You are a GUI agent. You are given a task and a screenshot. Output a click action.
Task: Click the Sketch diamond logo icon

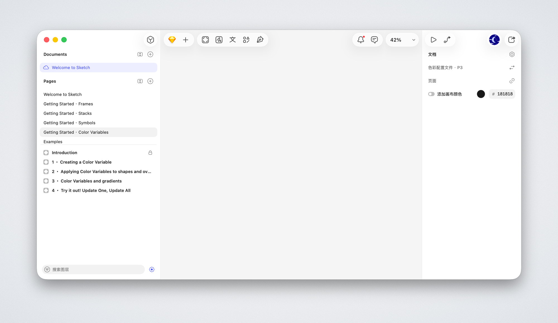pyautogui.click(x=172, y=40)
